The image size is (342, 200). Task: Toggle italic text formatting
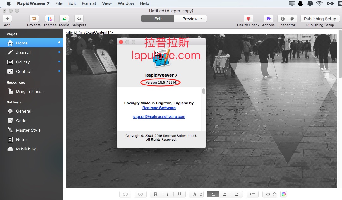[x=167, y=194]
